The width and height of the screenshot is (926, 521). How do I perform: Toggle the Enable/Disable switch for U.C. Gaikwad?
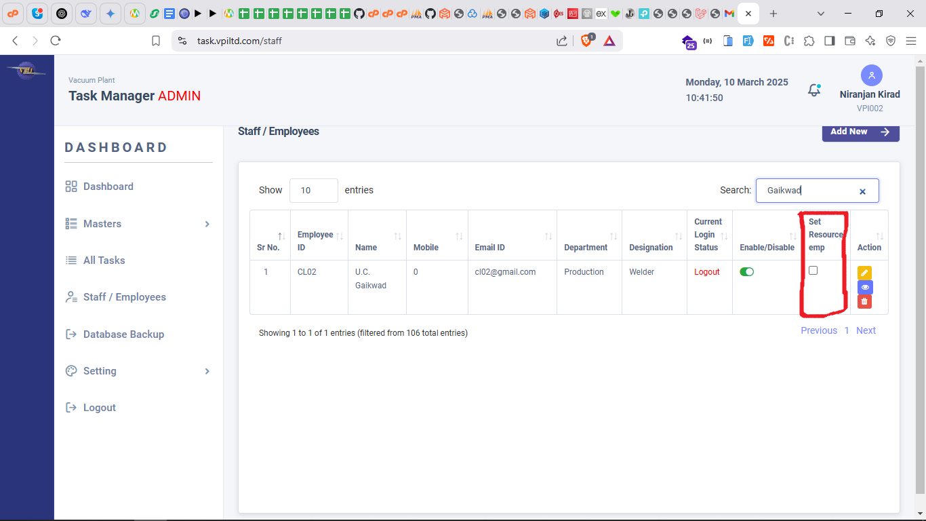coord(747,271)
